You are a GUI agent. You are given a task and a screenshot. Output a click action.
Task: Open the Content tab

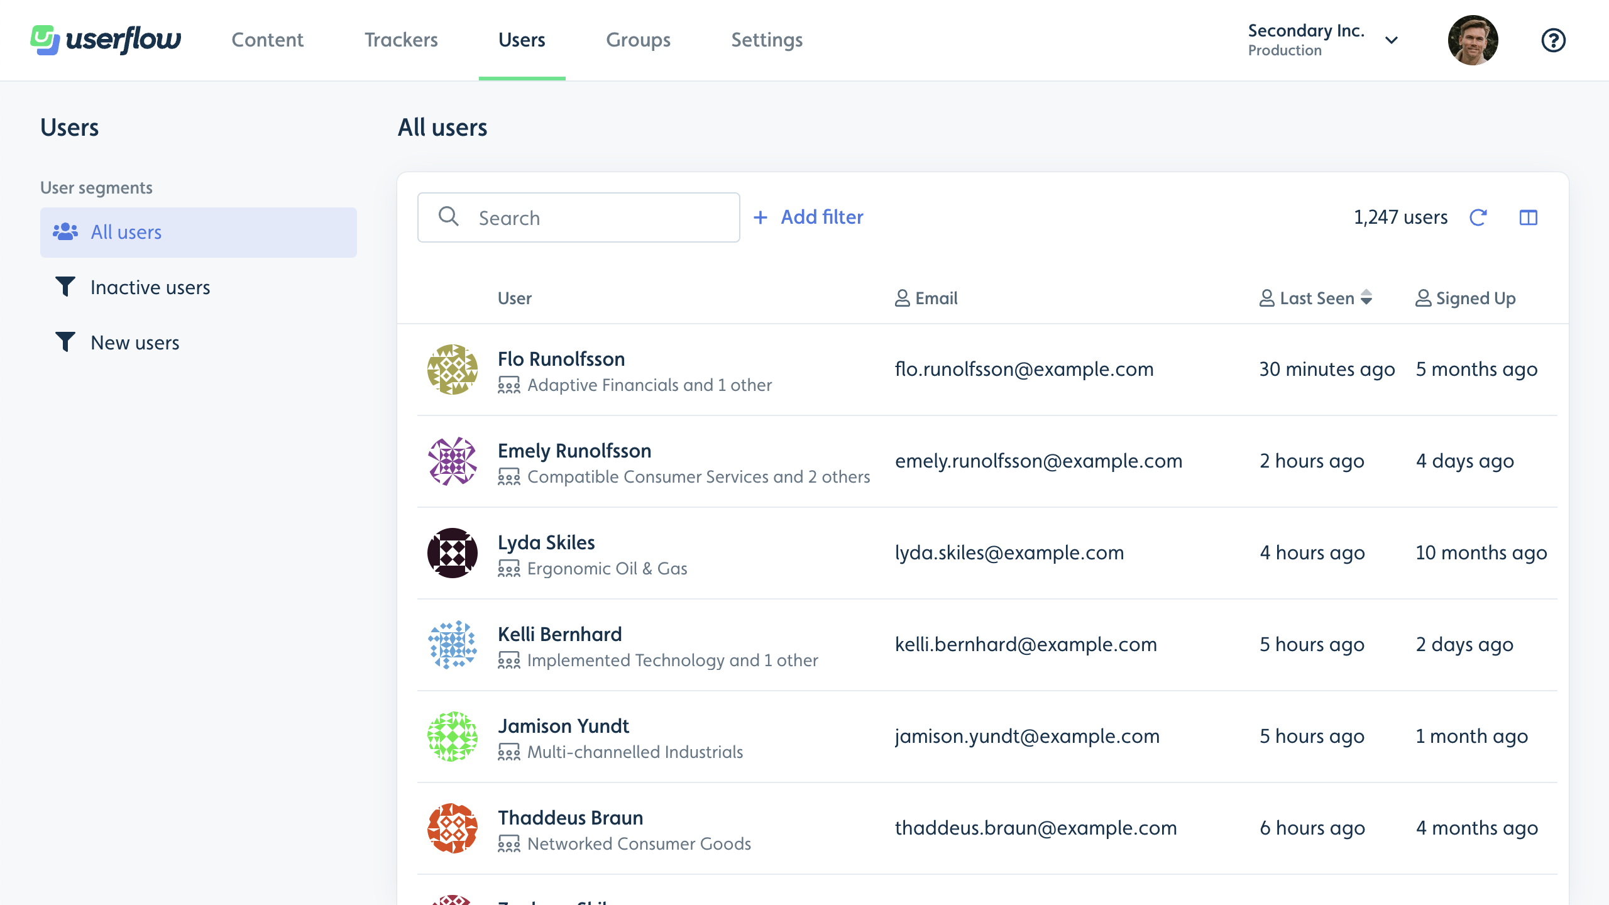click(x=267, y=40)
